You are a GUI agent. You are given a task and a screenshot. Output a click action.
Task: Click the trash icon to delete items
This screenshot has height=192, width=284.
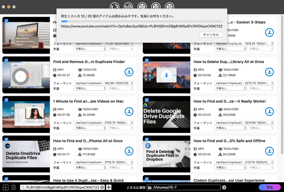(x=13, y=187)
